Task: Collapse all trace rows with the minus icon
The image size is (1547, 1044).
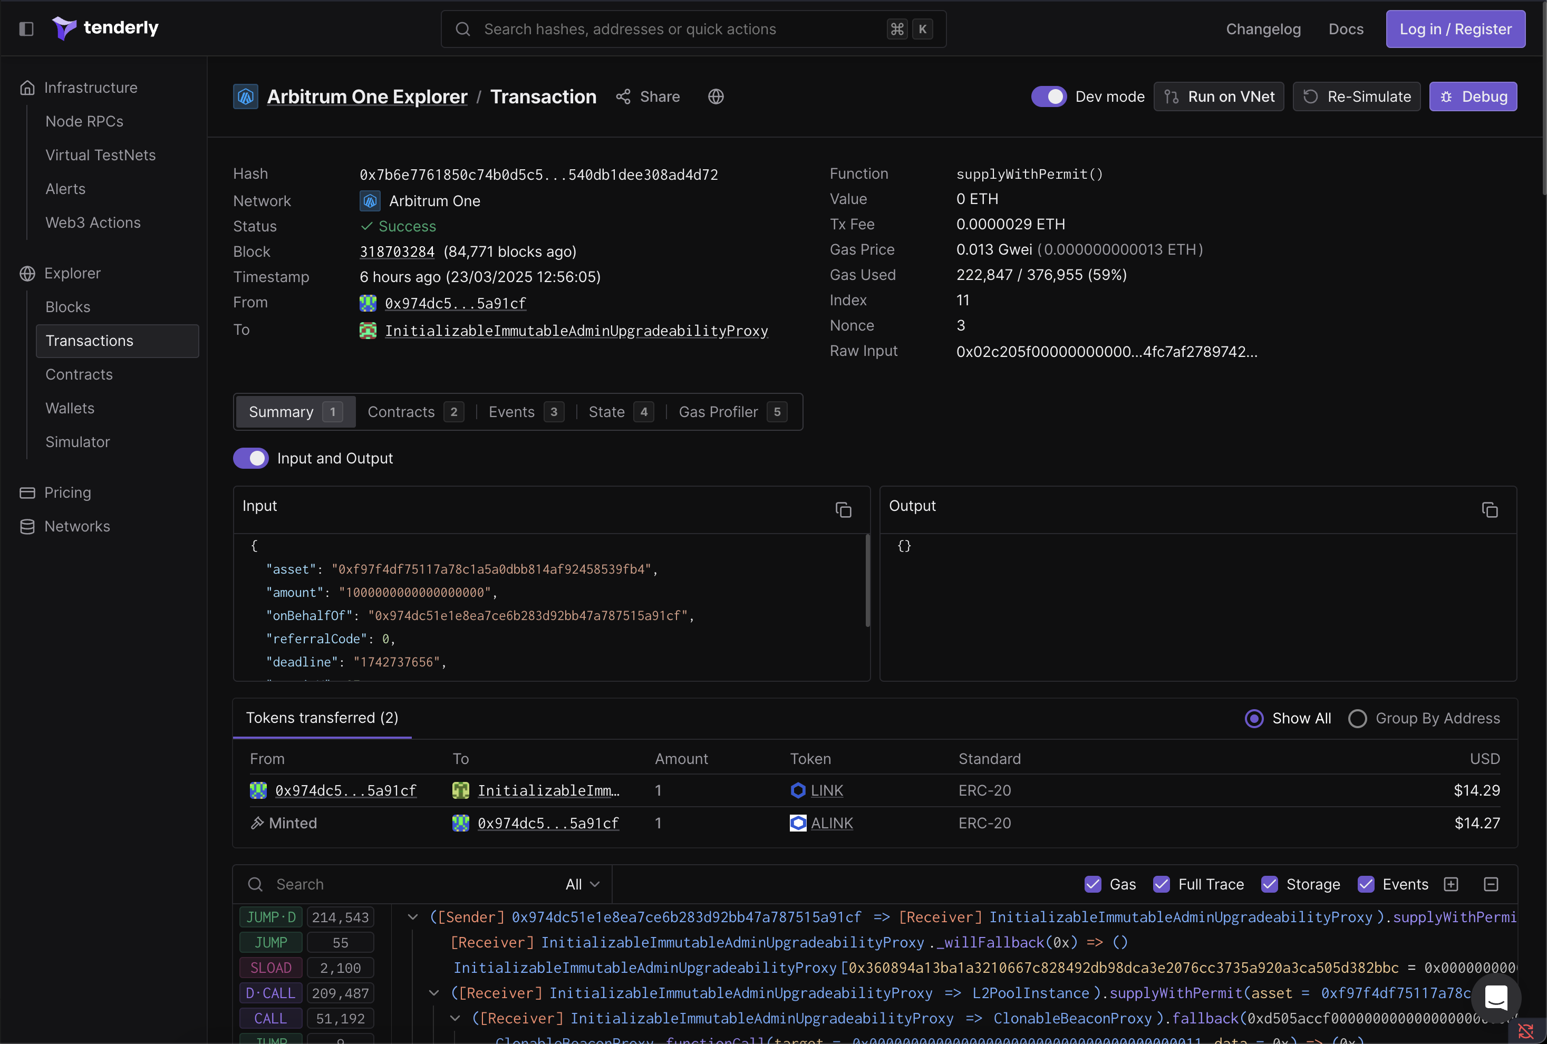Action: pos(1491,884)
